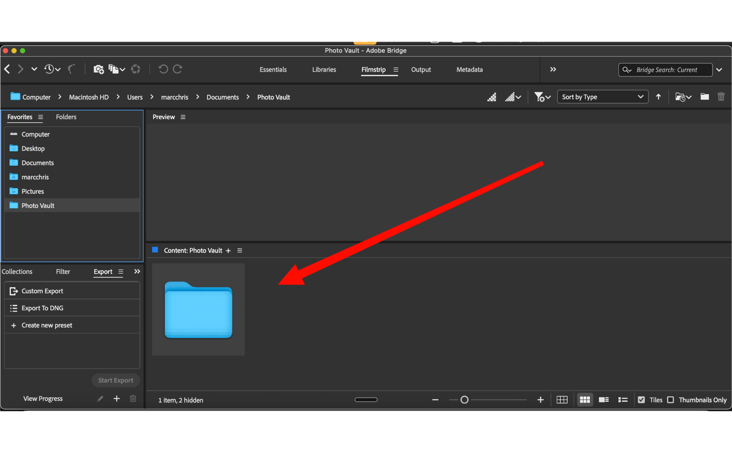
Task: Toggle the Tiles checkbox
Action: coord(641,400)
